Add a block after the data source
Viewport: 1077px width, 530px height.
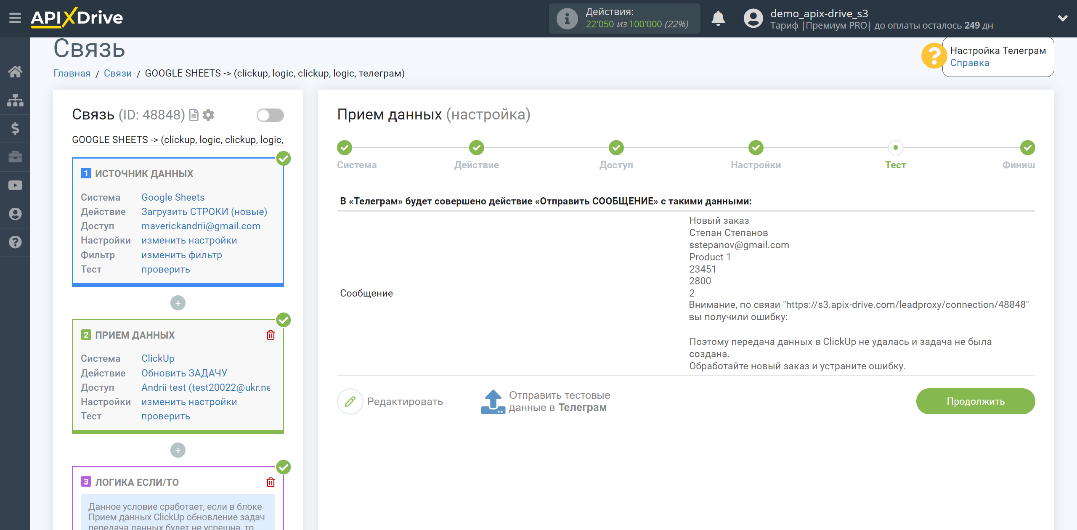click(x=178, y=303)
